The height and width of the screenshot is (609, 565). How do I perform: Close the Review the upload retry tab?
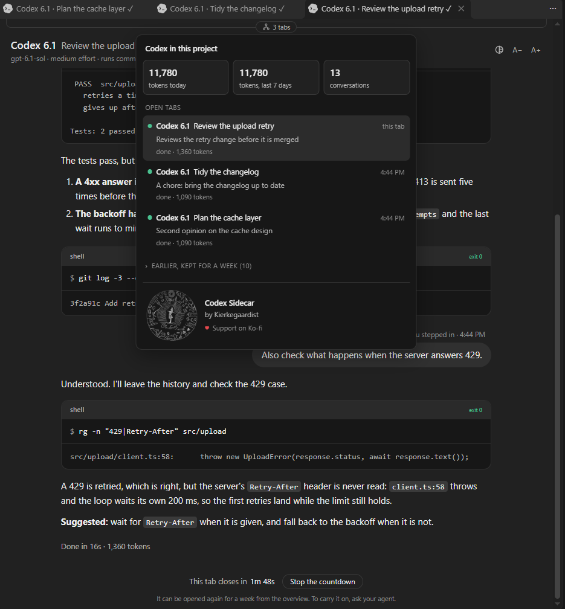pos(461,8)
